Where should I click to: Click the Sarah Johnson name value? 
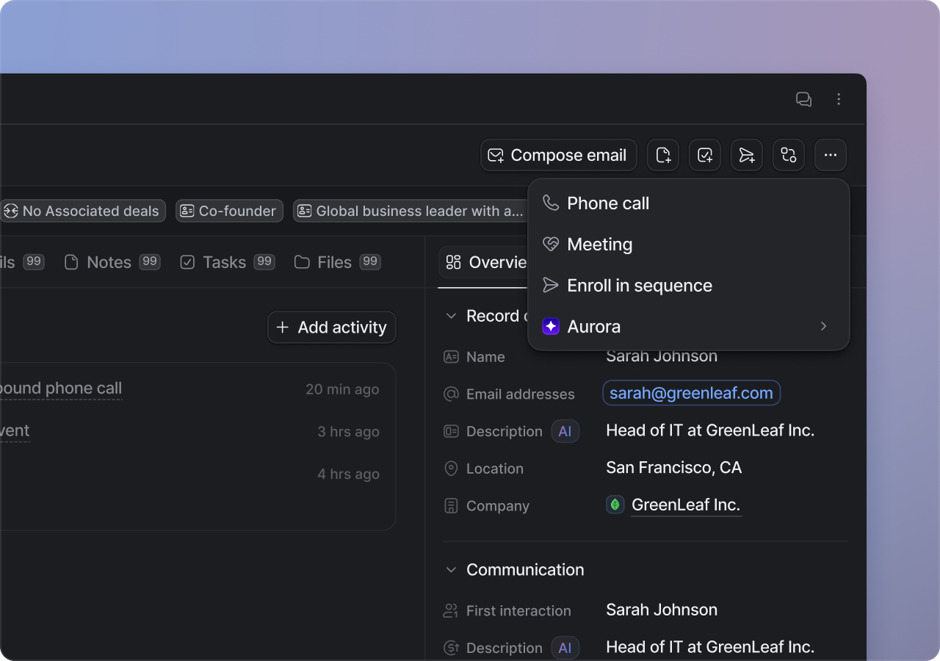(x=662, y=355)
